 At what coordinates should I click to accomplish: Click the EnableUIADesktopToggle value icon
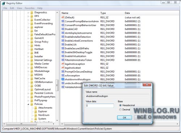(x=63, y=52)
